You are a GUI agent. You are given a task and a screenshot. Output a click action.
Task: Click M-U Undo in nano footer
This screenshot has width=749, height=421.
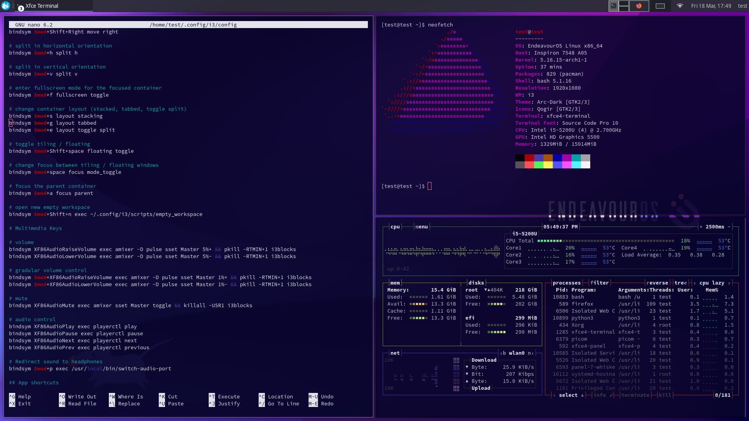[x=321, y=397]
